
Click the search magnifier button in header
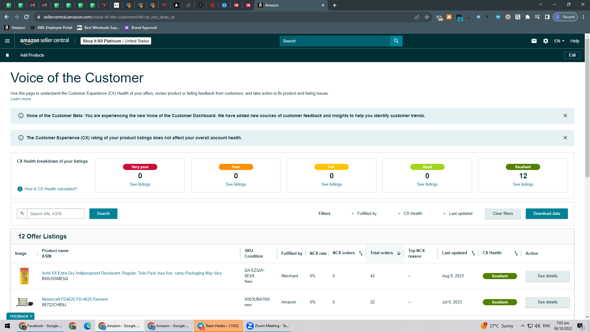coord(396,41)
